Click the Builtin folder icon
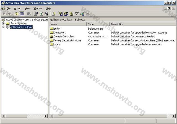Screen dimensions: 177x124 pyautogui.click(x=52, y=28)
